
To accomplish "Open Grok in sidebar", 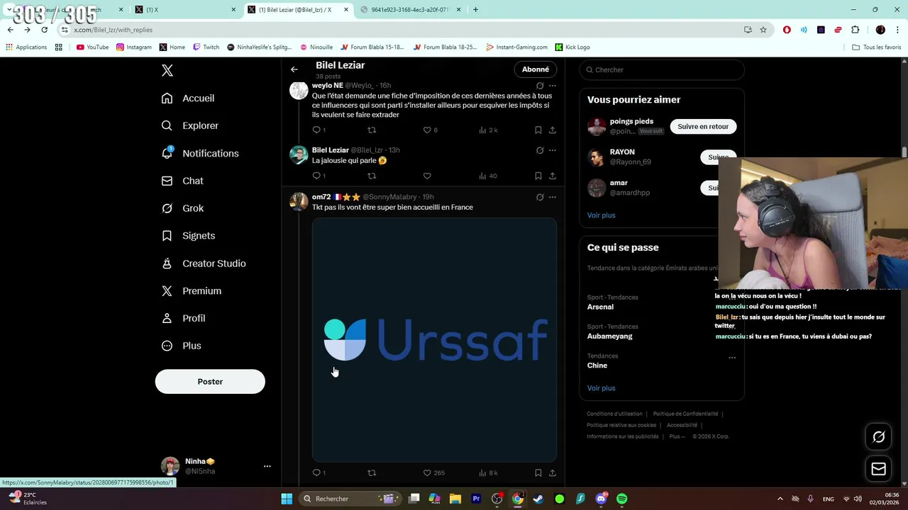I will click(x=182, y=208).
